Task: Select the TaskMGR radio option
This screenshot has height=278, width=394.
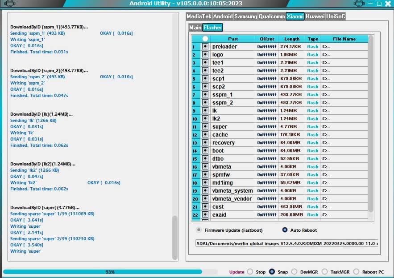Action: click(325, 272)
